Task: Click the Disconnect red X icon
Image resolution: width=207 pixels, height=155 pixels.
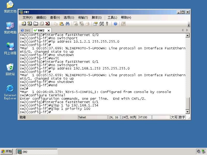Action: point(48,24)
